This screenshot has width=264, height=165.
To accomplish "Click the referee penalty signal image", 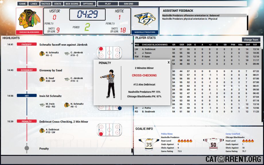I will tap(108, 84).
